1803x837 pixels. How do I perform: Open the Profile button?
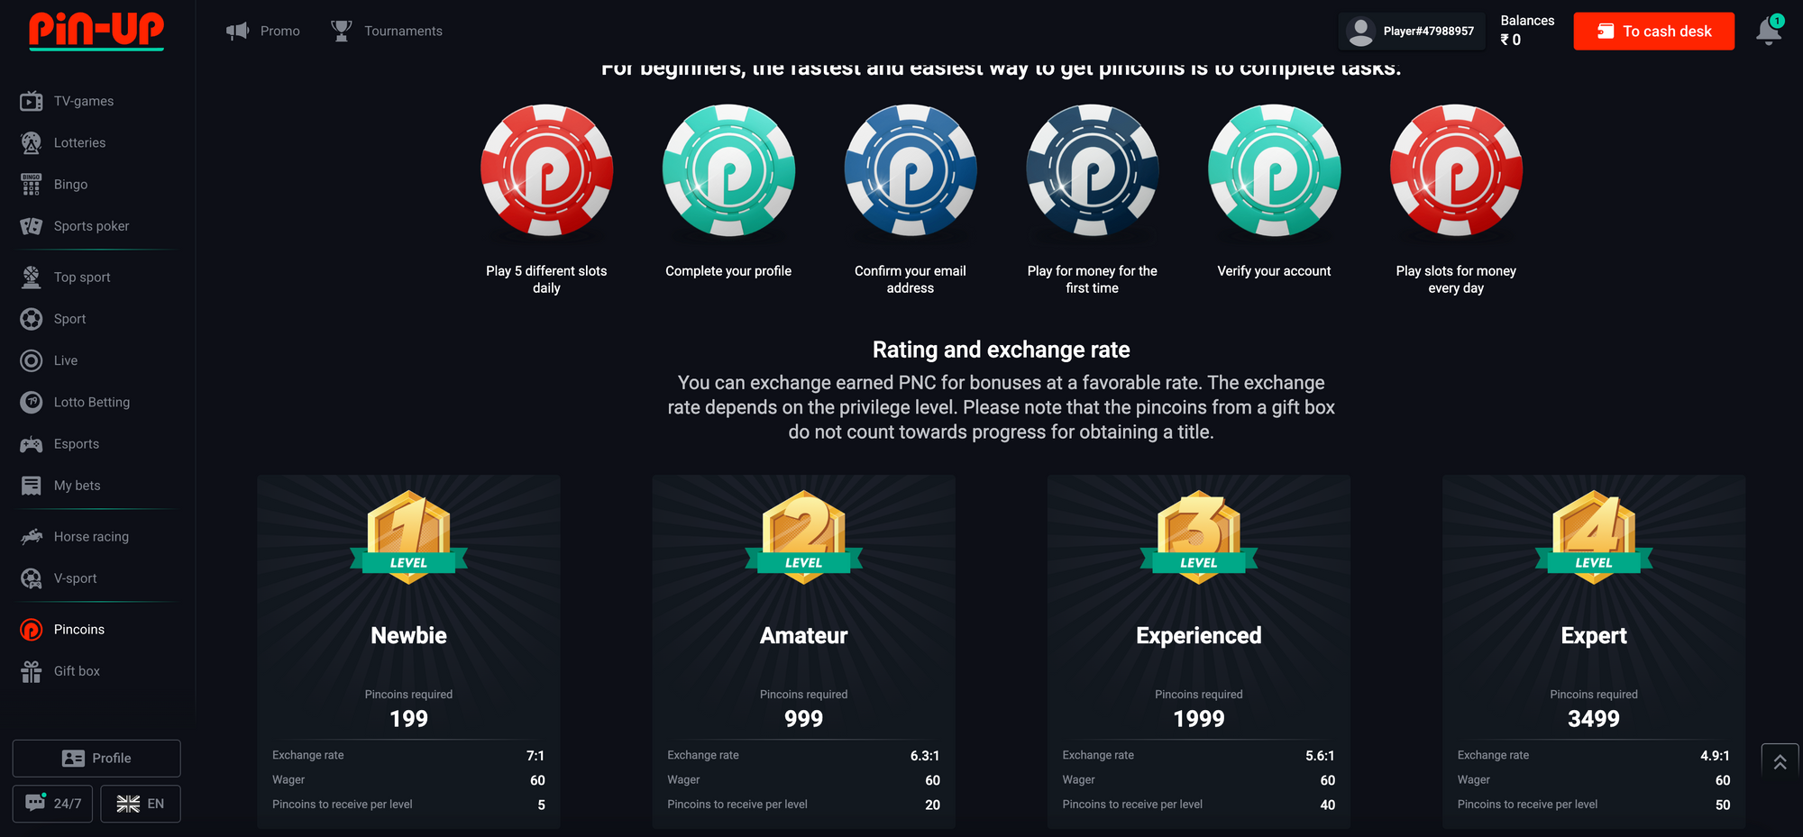(x=96, y=759)
